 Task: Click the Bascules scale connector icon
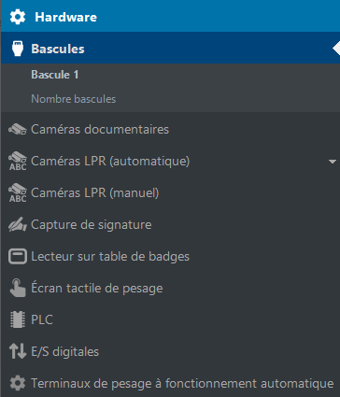(x=18, y=49)
